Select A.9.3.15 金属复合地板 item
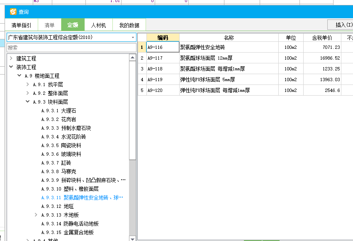Viewport: 353px width, 241px height. click(68, 232)
